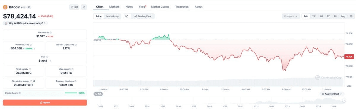Click the Vol/Mkt Cap (24h) info icon
This screenshot has width=356, height=109.
76,45
